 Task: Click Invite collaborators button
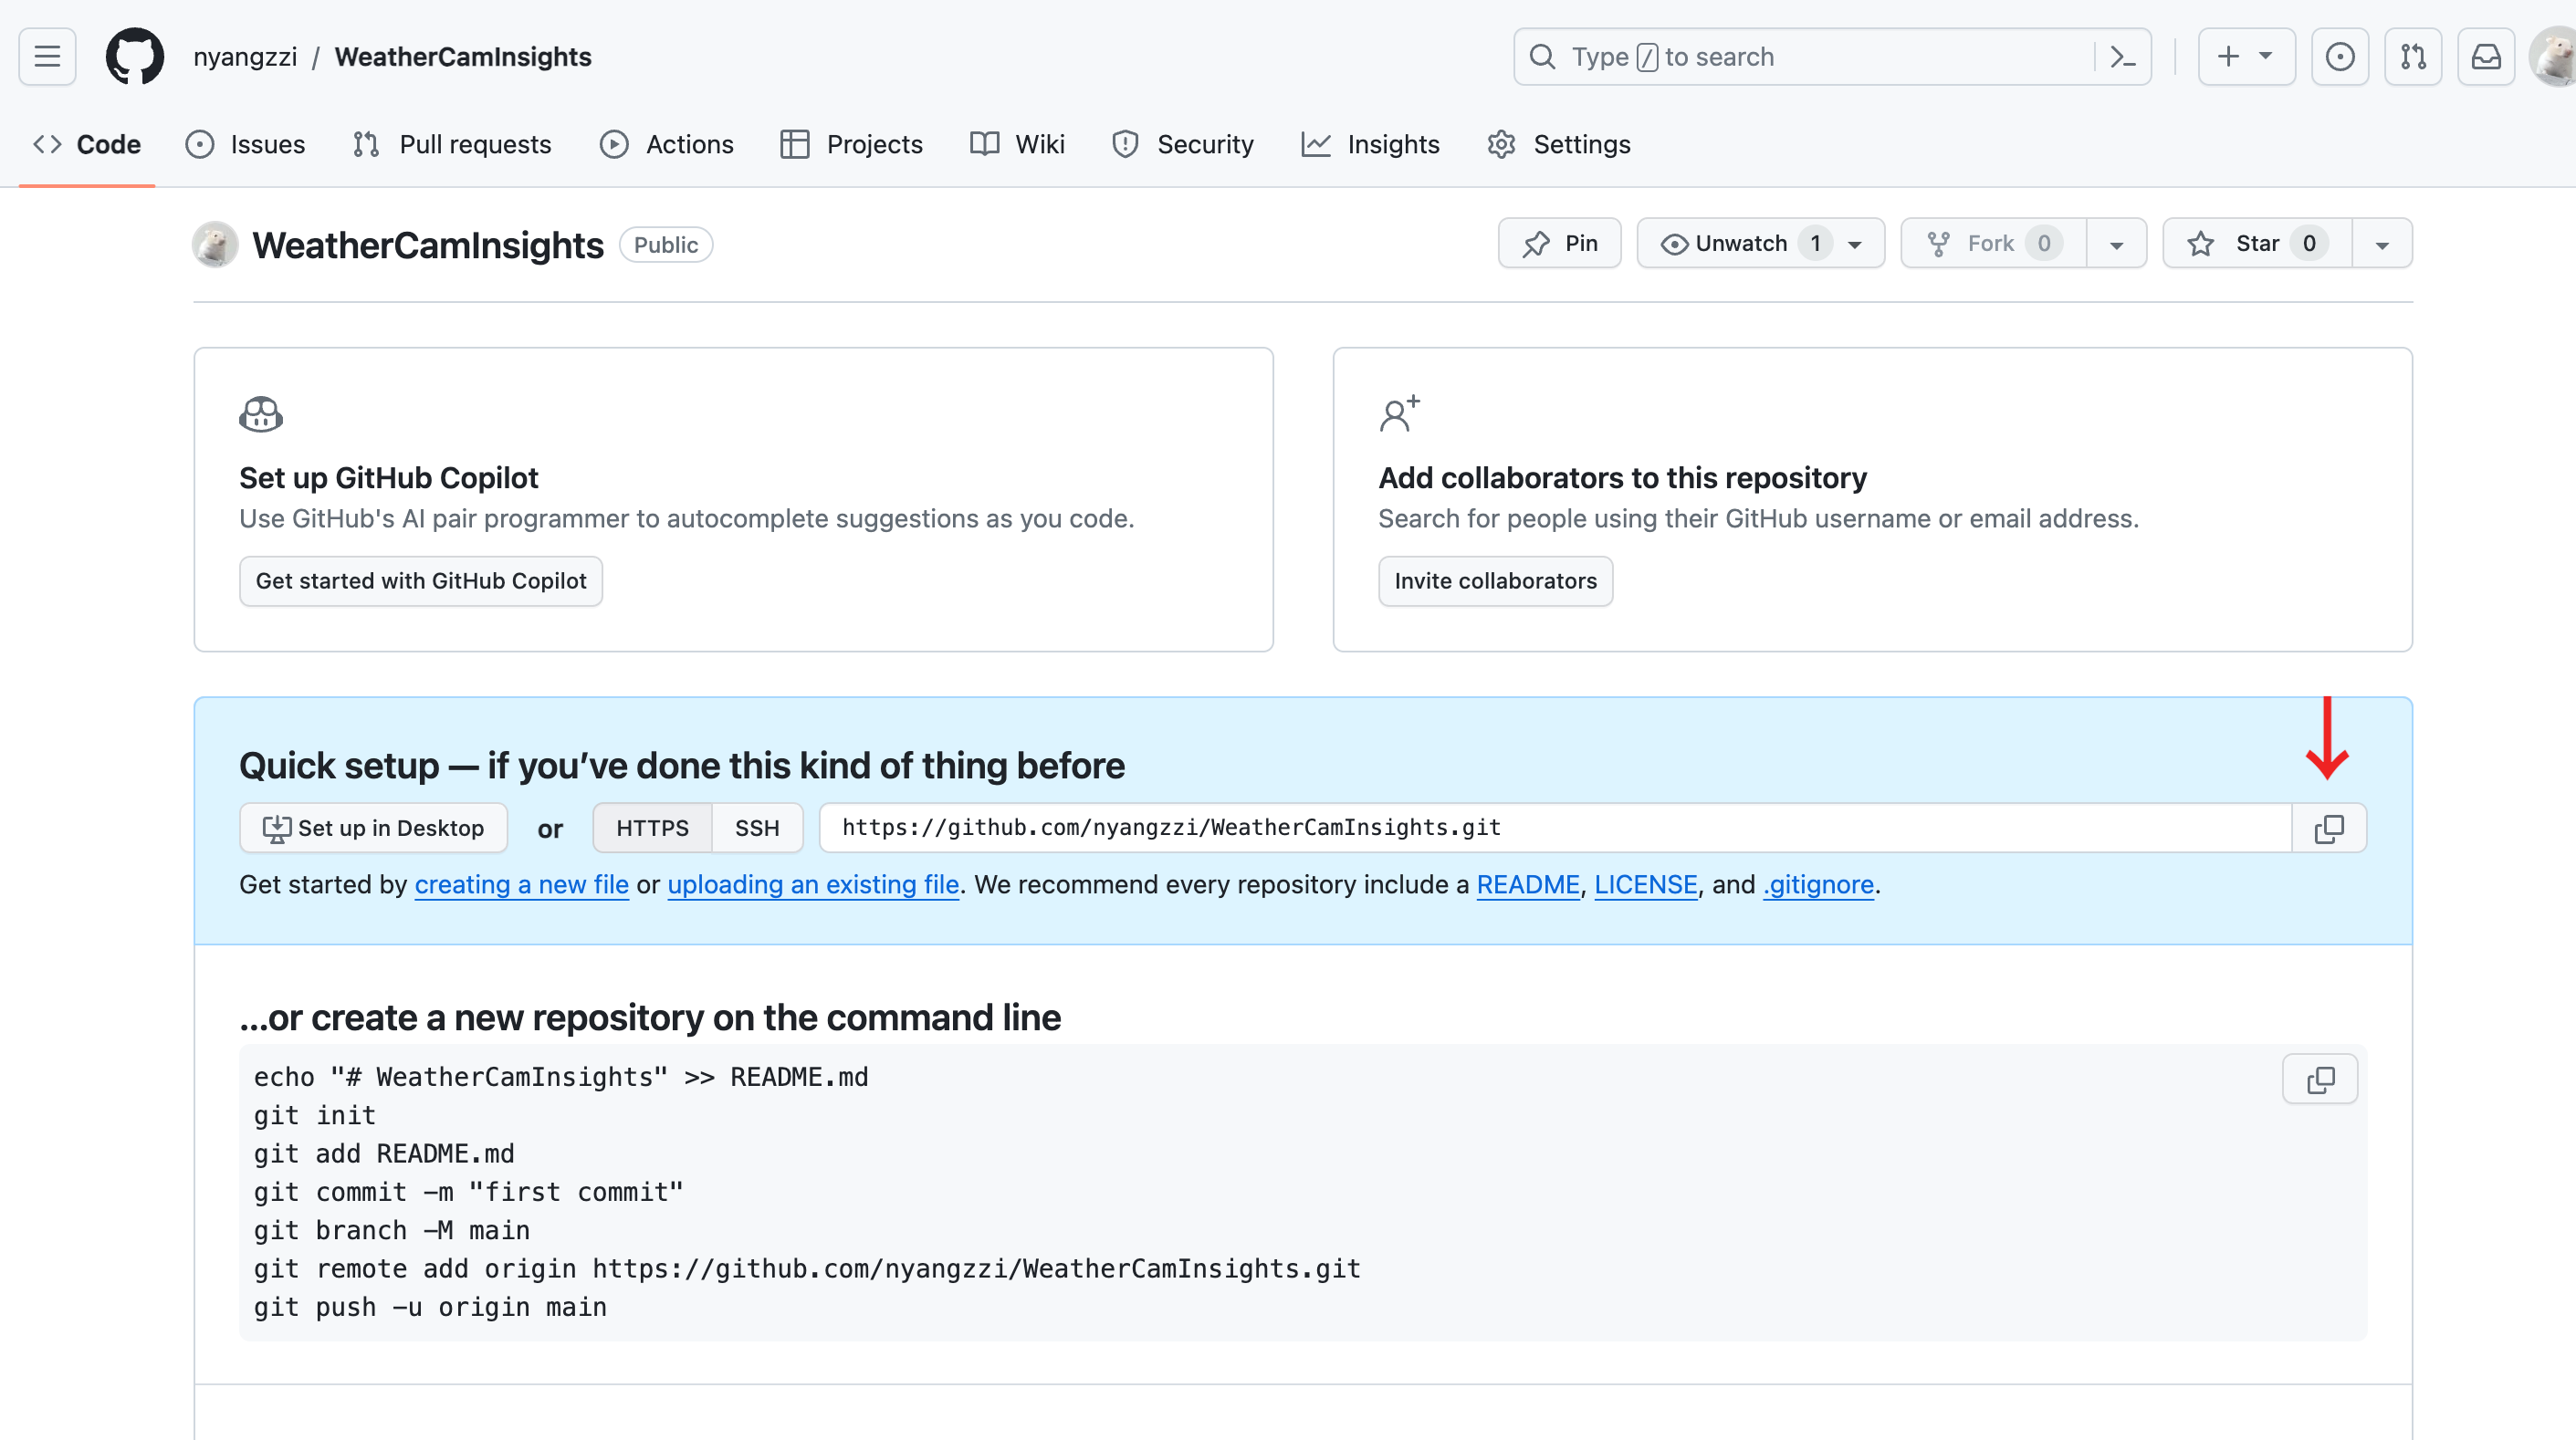pos(1495,581)
